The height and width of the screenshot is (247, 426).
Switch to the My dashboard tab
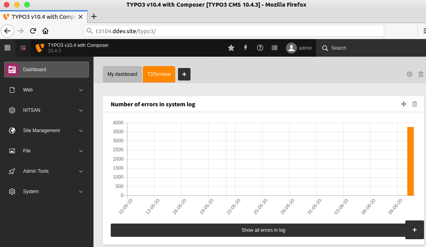point(122,74)
